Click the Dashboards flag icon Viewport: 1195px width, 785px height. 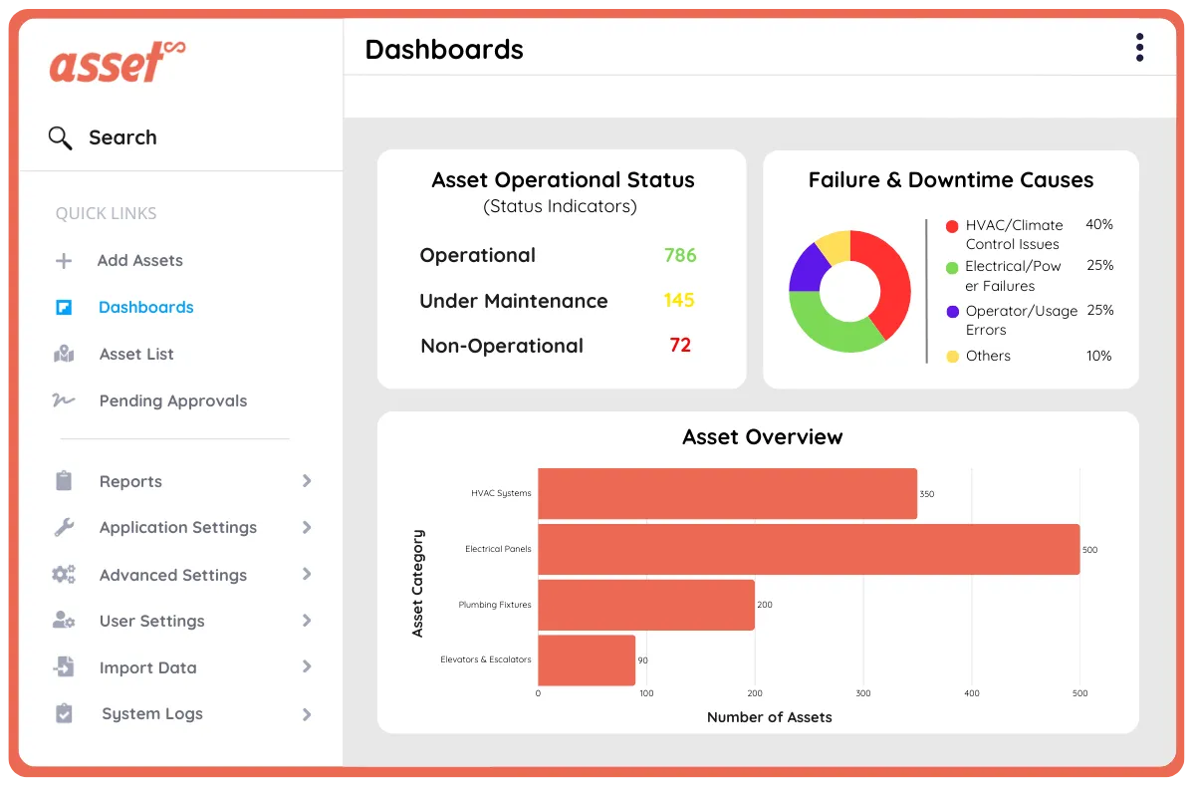click(x=64, y=307)
